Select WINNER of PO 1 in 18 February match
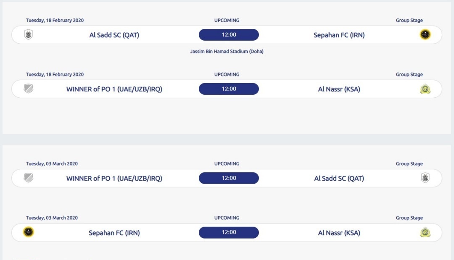This screenshot has height=260, width=454. (x=114, y=89)
